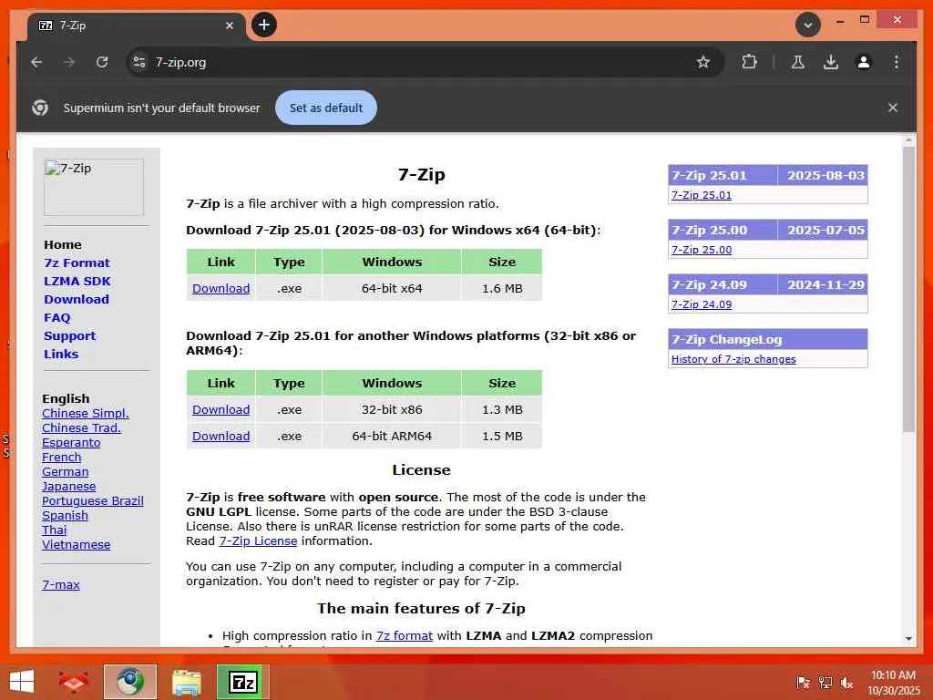Open Chrome Labs flask icon

point(798,62)
